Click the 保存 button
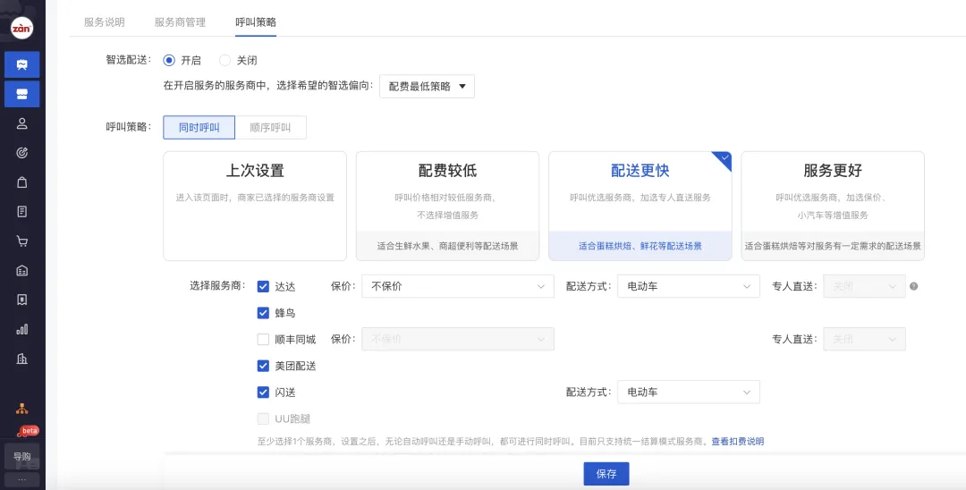This screenshot has width=966, height=490. (606, 474)
